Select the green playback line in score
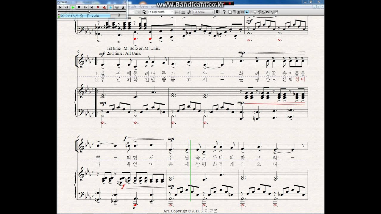This screenshot has height=214, width=381. 190,171
